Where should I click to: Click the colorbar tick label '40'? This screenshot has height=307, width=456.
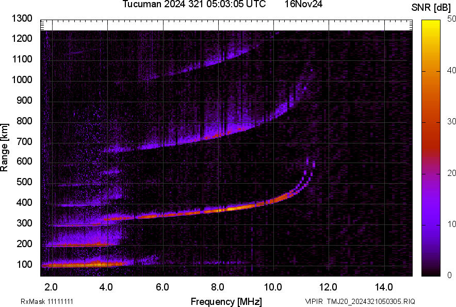[451, 70]
